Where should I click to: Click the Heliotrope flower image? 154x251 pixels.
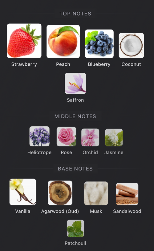39,136
